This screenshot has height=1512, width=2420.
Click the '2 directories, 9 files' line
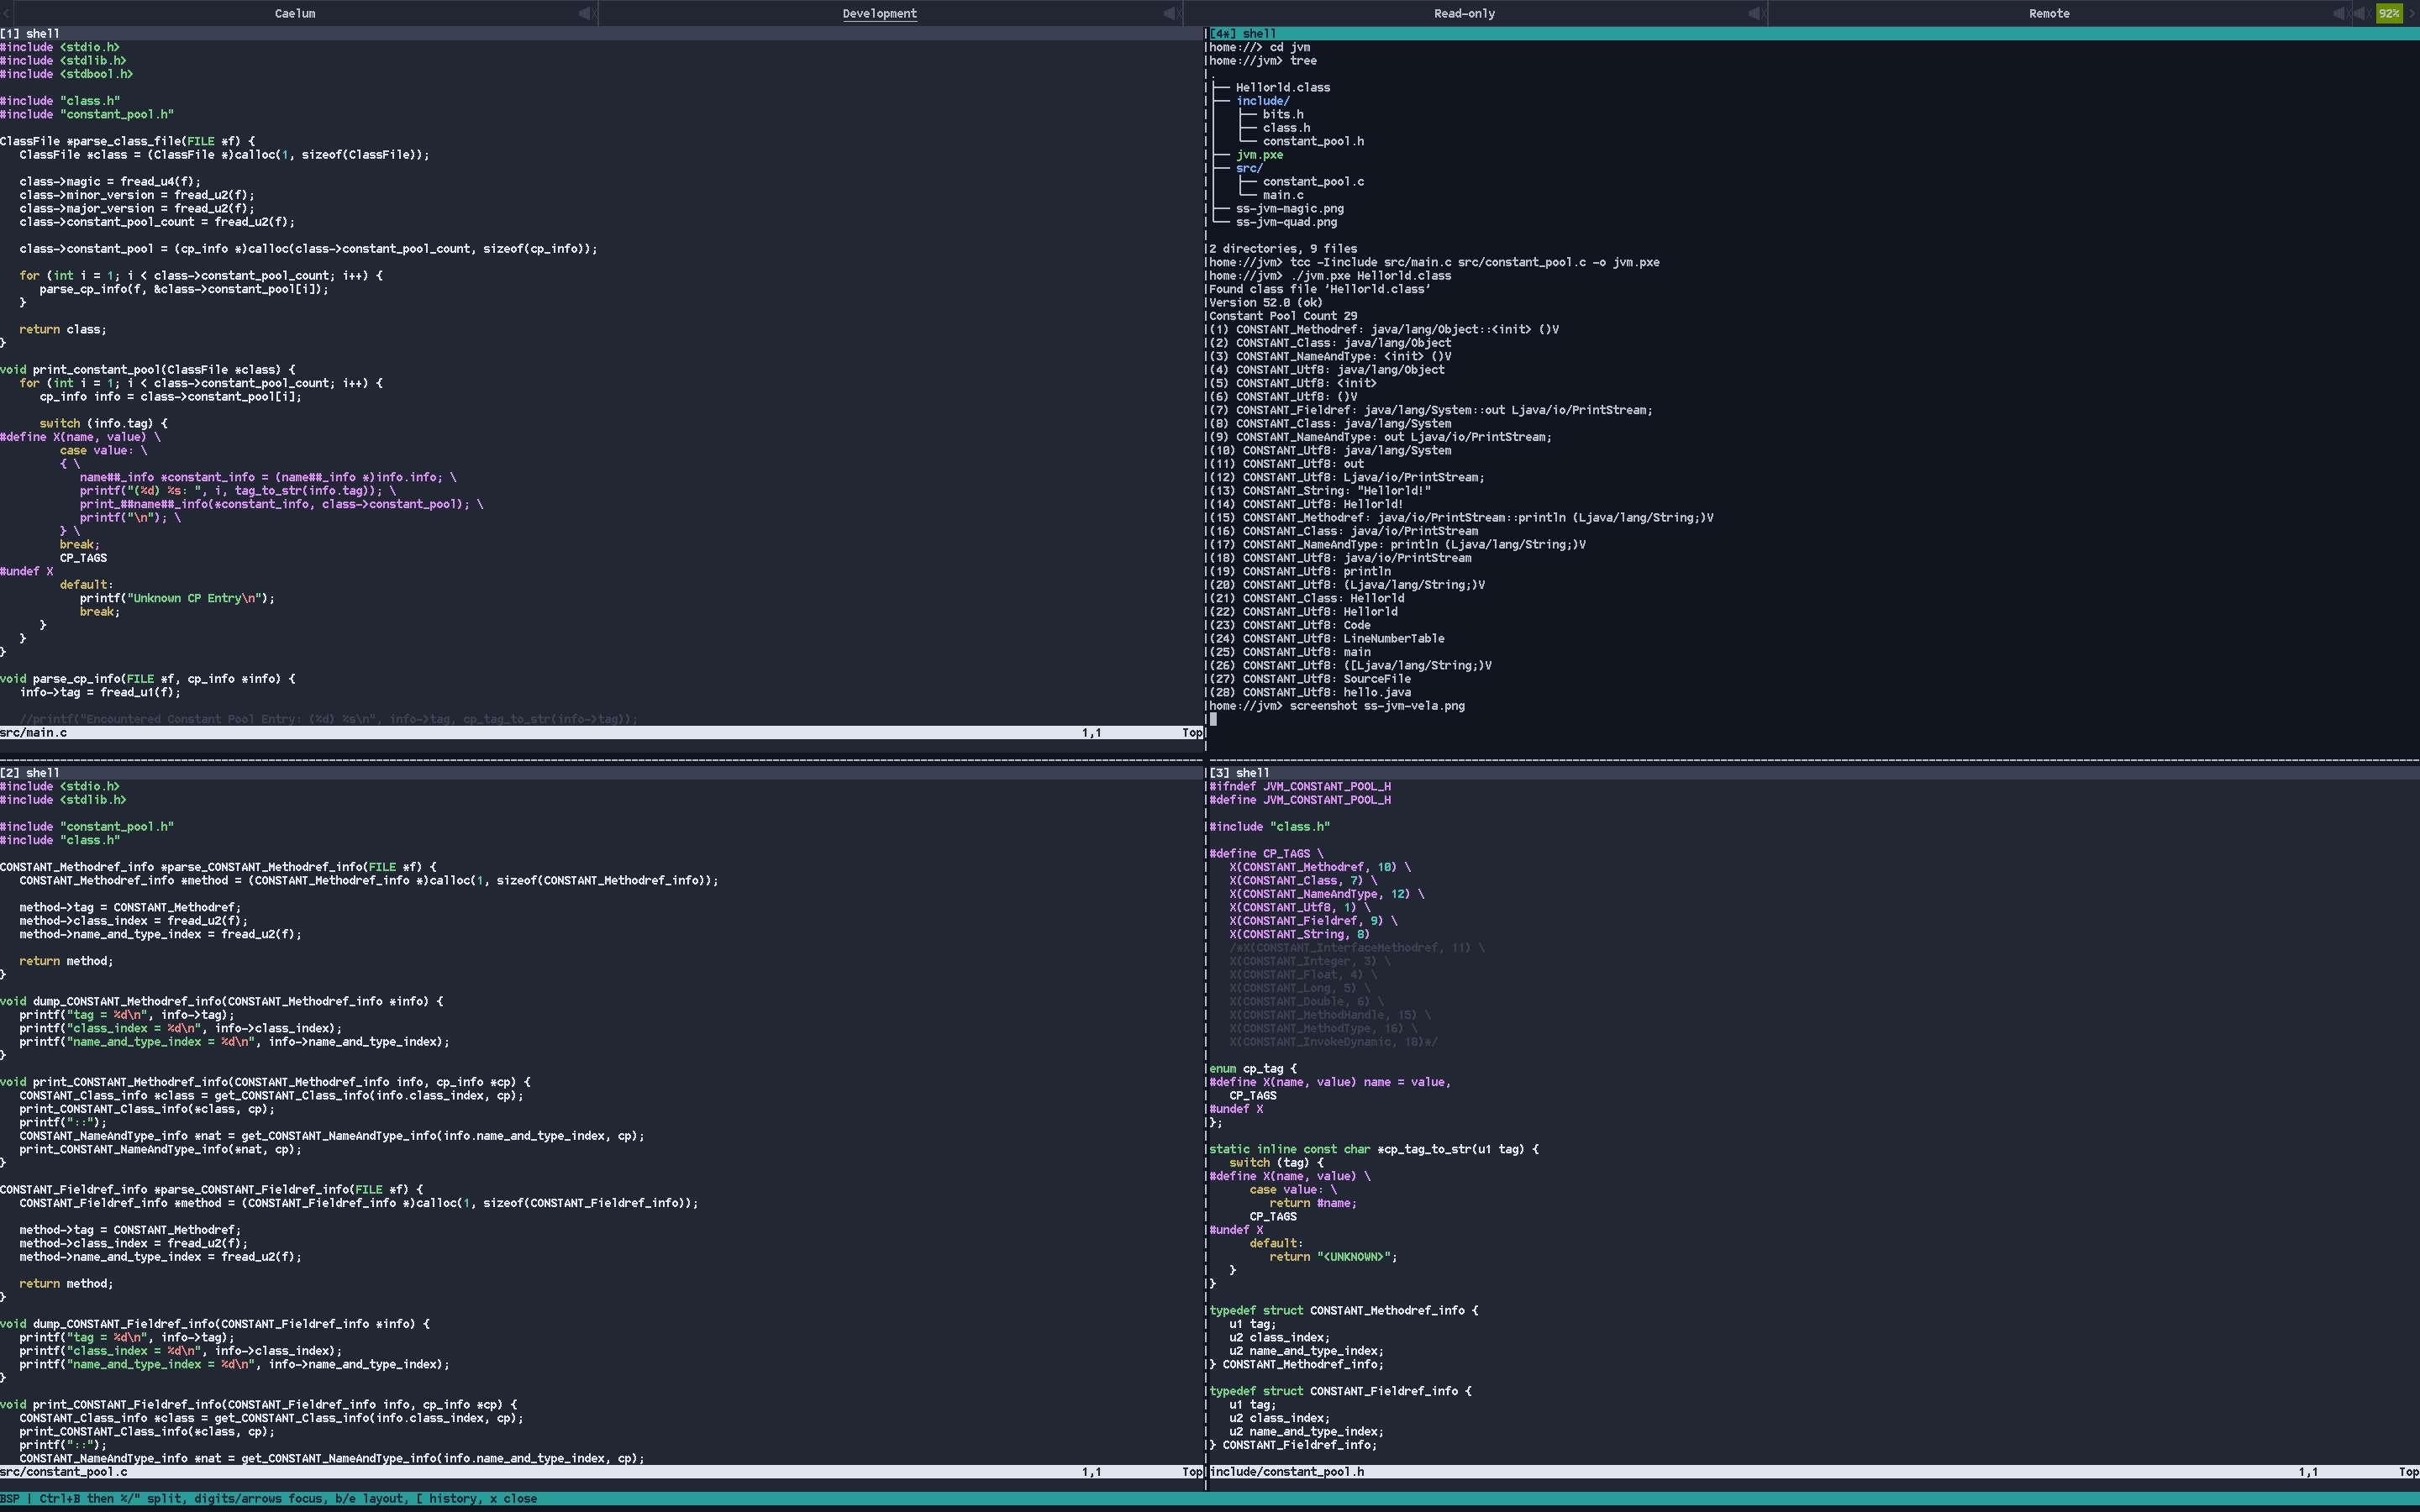[1283, 249]
